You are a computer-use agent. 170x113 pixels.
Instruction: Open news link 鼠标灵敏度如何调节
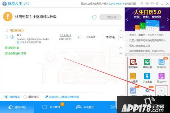(147, 51)
